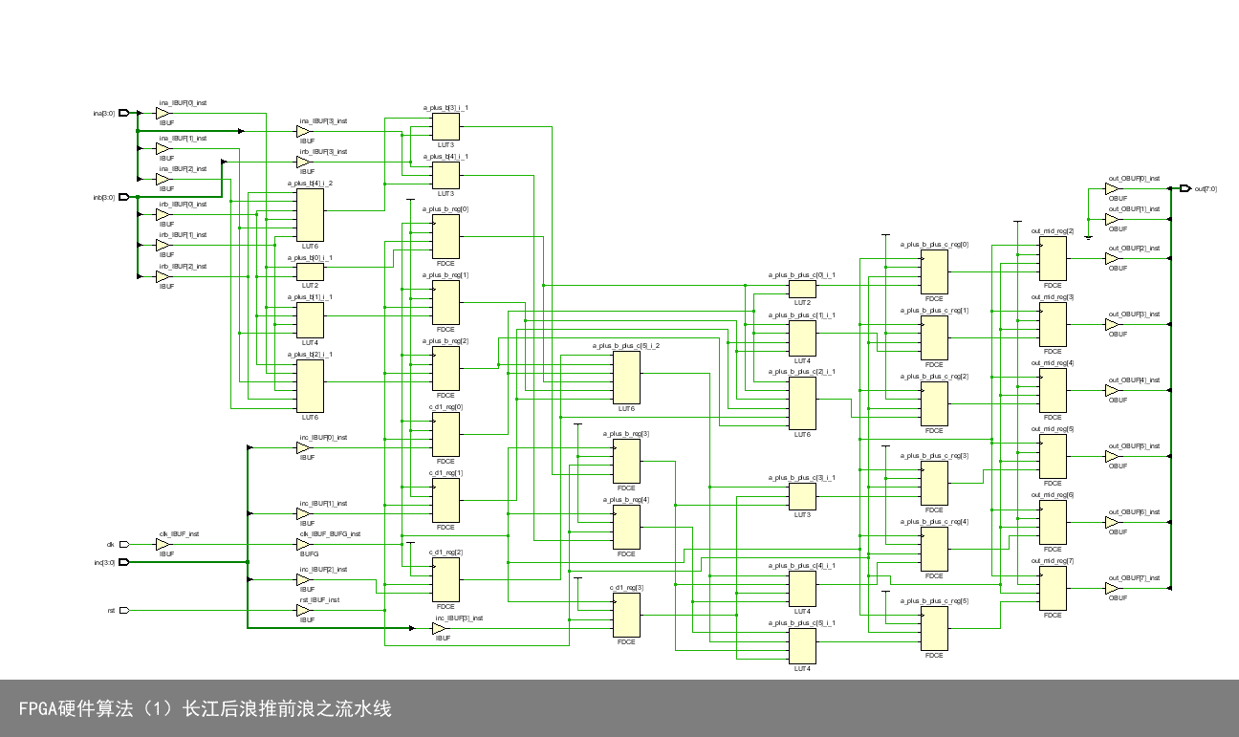
Task: Select the out_mid_reg[4] FDCE register
Action: tap(1053, 390)
